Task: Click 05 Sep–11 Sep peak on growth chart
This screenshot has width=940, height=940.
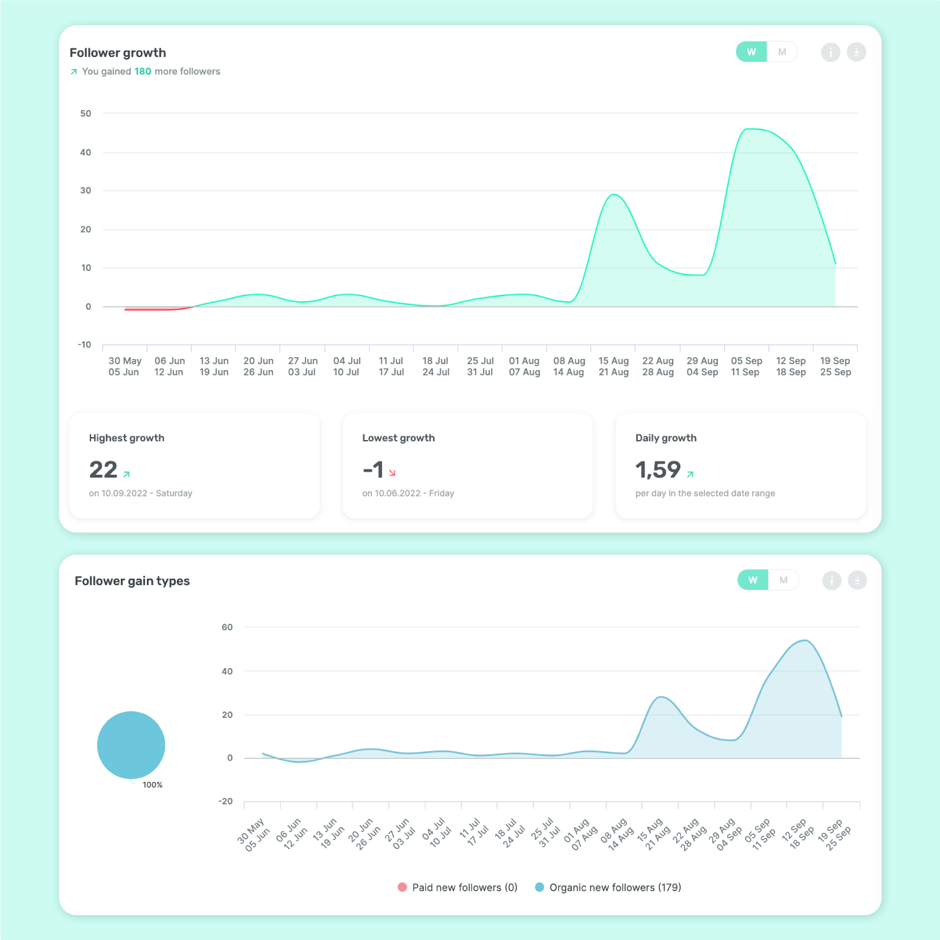Action: tap(747, 129)
